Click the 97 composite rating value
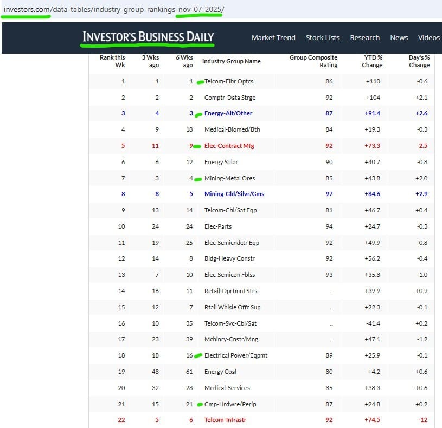This screenshot has width=442, height=428. point(329,194)
